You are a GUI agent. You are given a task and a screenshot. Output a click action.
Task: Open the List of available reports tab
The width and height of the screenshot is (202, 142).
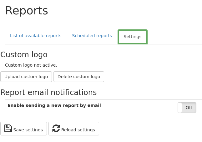[x=36, y=36]
